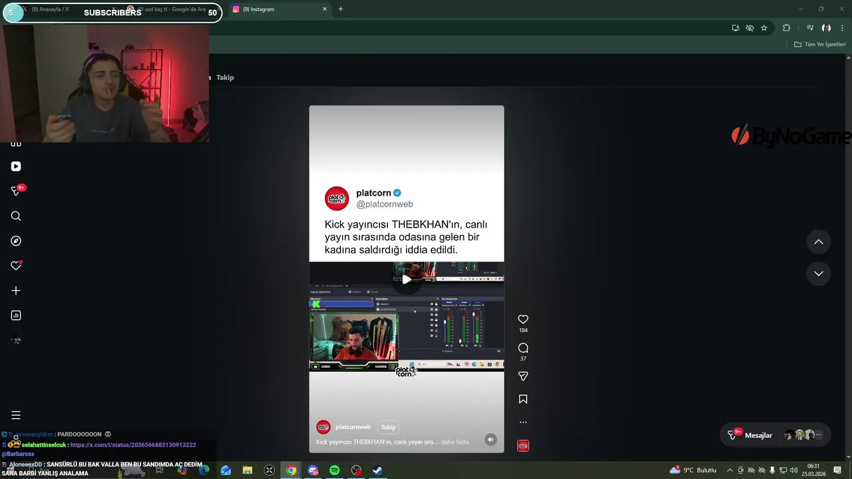
Task: Open platcorn audio thumbnail beside reel
Action: (x=523, y=446)
